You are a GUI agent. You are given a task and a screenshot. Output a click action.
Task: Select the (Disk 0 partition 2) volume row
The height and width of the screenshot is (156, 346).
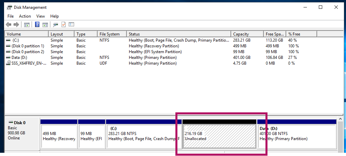tap(28, 52)
